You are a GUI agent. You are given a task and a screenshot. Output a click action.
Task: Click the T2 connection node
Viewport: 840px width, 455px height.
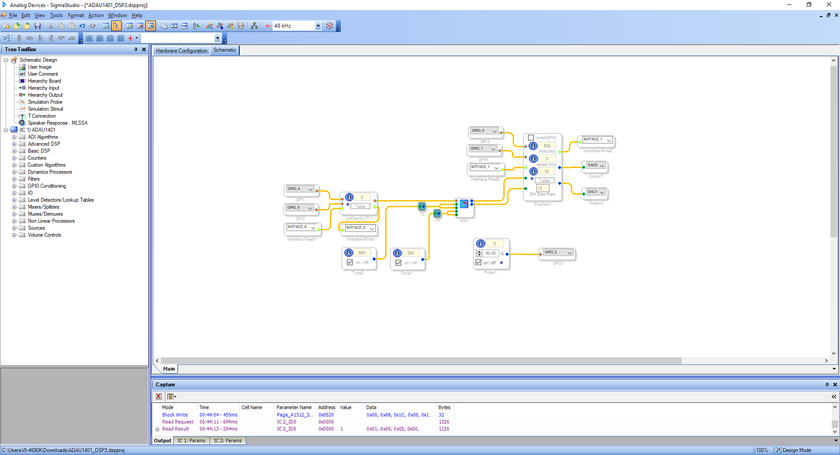422,206
